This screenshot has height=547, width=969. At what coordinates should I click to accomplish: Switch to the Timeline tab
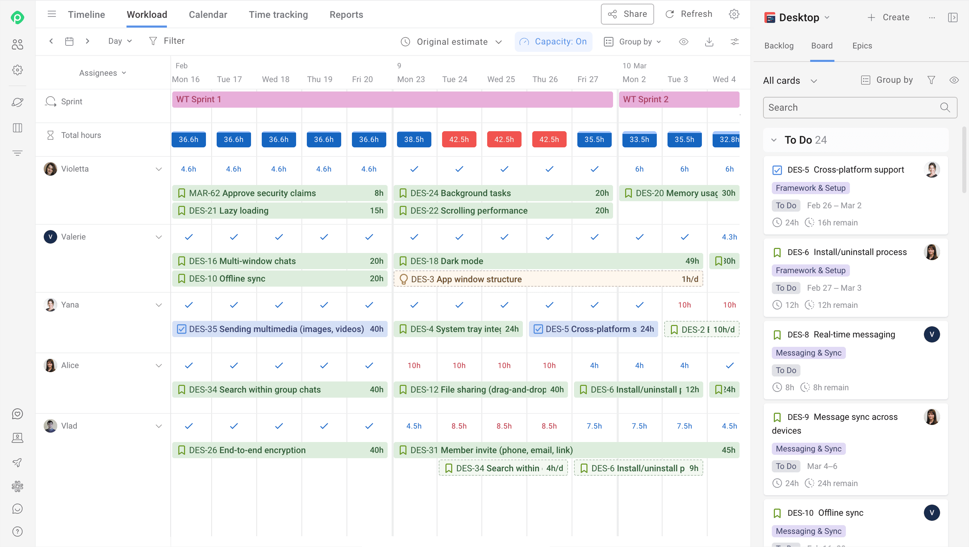coord(86,15)
